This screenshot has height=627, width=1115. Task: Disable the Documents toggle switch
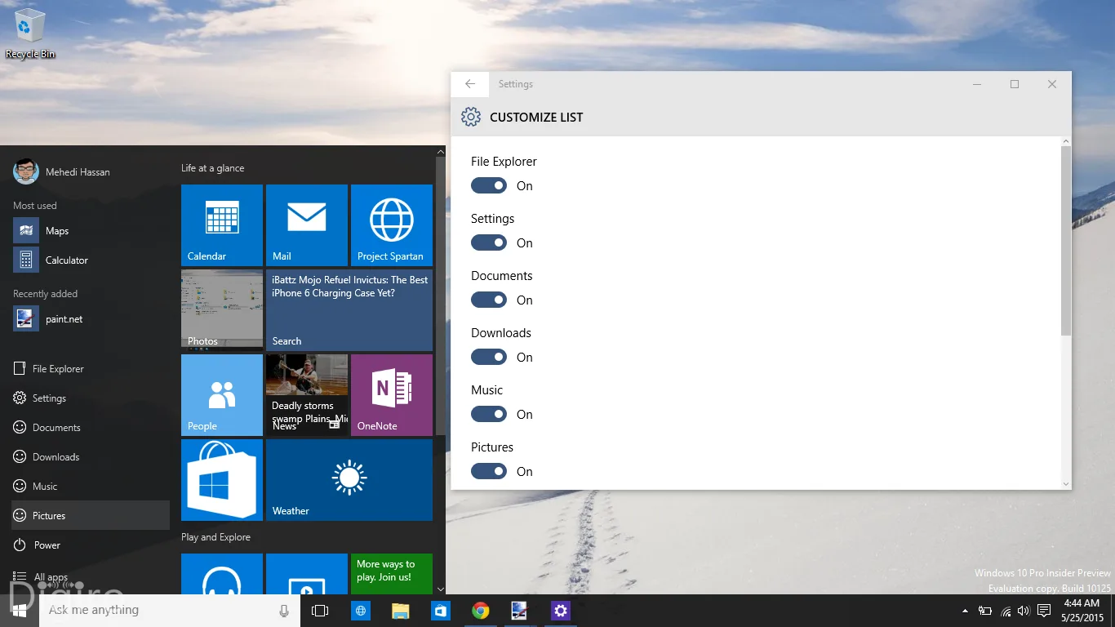tap(489, 300)
